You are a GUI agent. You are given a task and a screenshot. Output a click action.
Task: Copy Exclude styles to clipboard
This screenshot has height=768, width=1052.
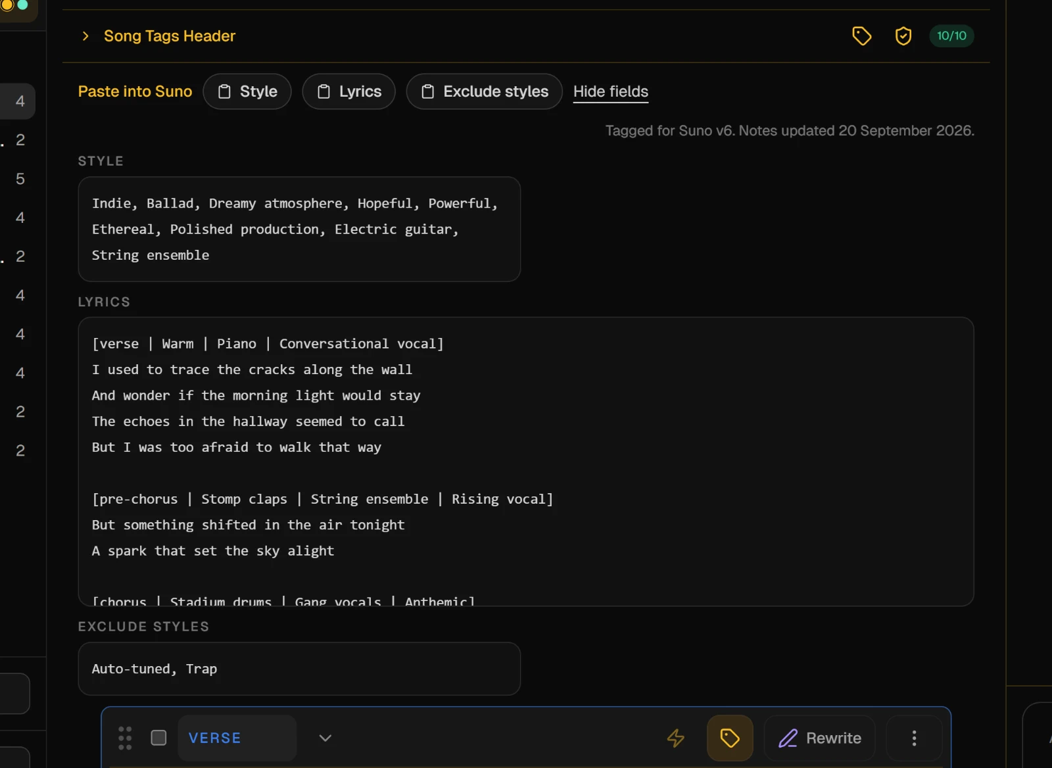[x=484, y=91]
